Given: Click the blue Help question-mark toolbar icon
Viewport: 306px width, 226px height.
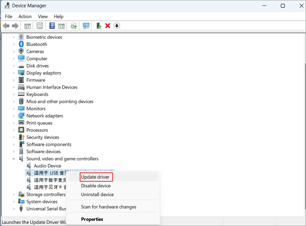Looking at the screenshot, I should 52,26.
